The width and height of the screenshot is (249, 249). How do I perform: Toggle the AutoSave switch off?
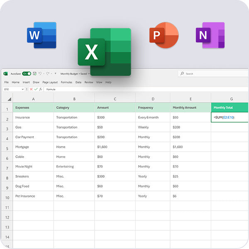point(27,74)
